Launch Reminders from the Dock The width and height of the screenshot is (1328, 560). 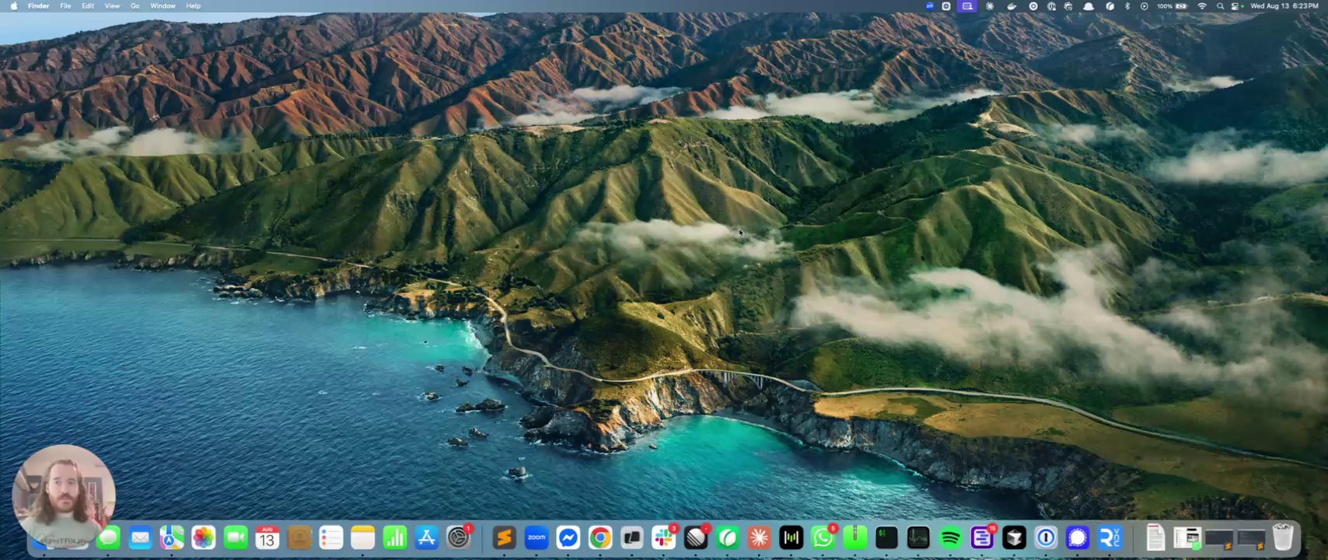331,537
